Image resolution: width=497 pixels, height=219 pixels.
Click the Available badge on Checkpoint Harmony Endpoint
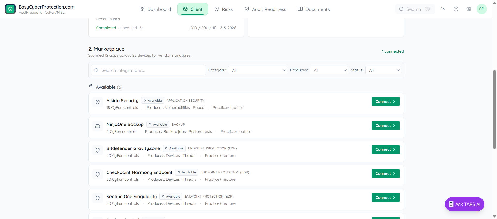186,172
